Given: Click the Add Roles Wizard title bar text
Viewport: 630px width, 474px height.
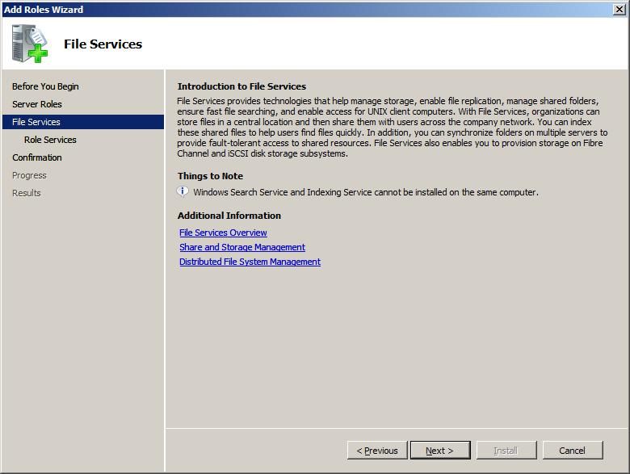Looking at the screenshot, I should tap(44, 9).
